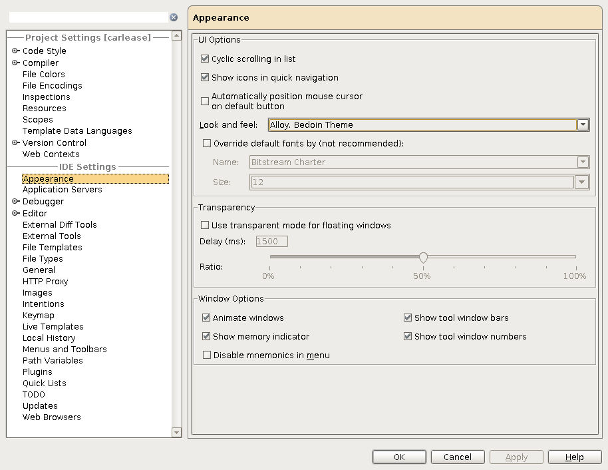Expand the Code Style node

coord(15,51)
